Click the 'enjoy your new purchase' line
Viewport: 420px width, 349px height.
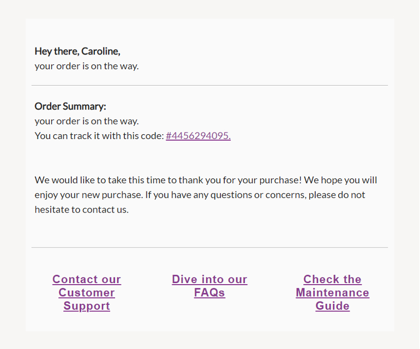[x=200, y=195]
